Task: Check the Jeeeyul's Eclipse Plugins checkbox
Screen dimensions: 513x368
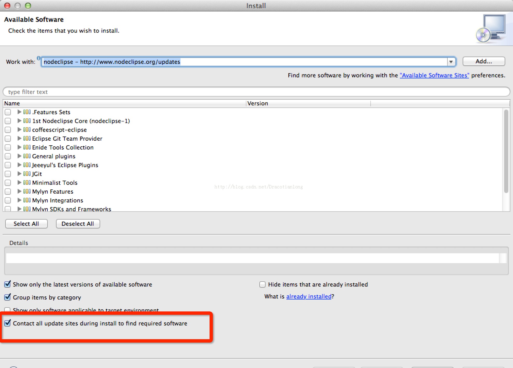Action: [8, 165]
